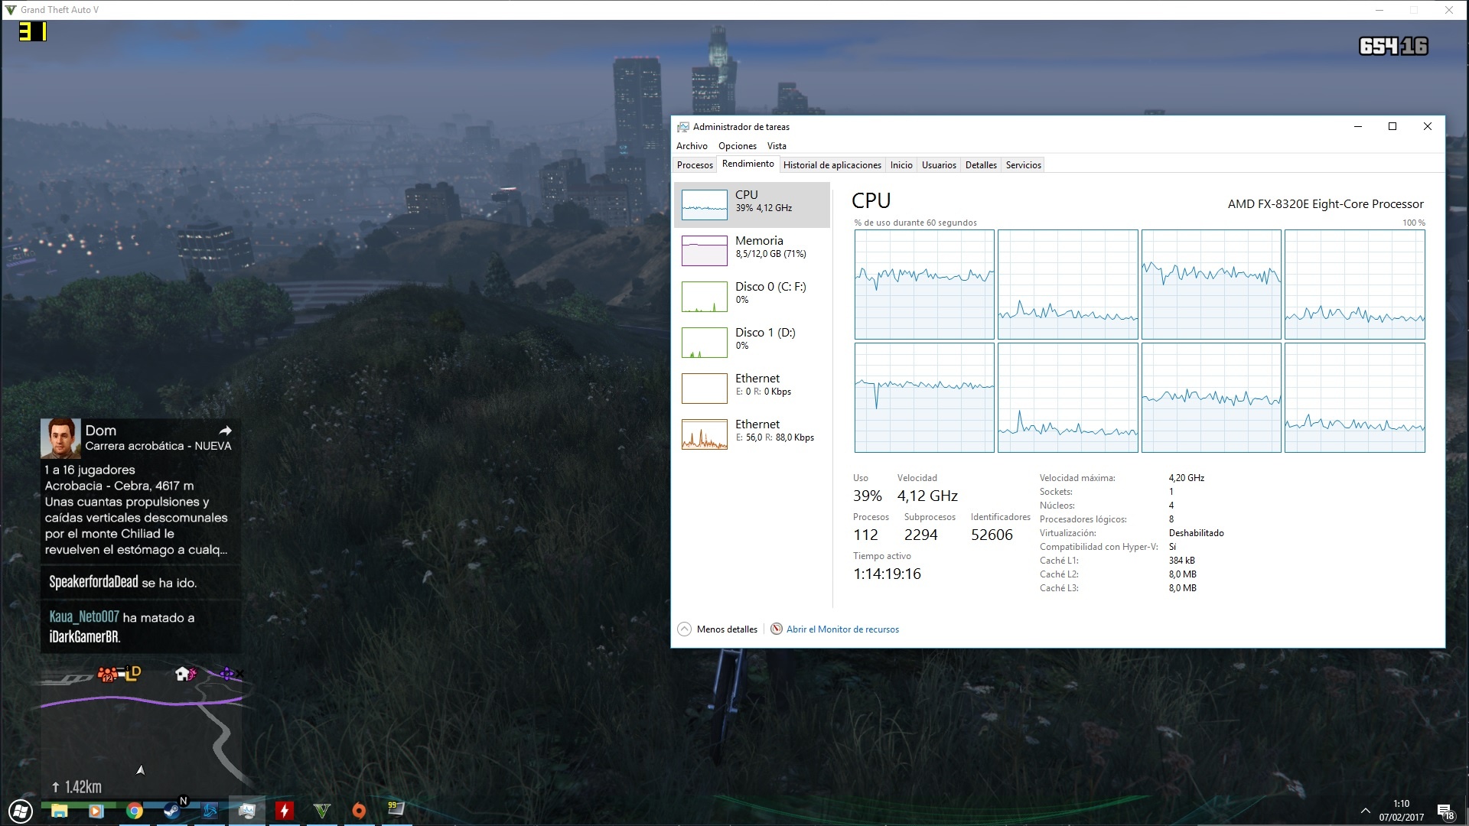Open the monitor icon with 99 badge
Screen dimensions: 1469x826
[396, 809]
